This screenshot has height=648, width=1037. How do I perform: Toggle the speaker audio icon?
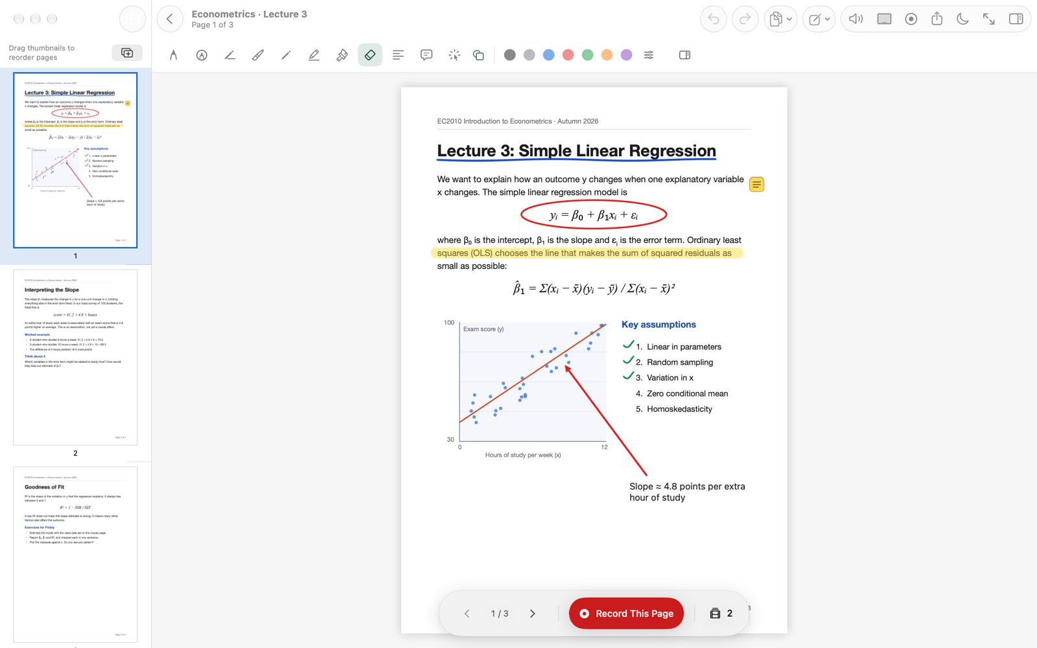point(856,19)
